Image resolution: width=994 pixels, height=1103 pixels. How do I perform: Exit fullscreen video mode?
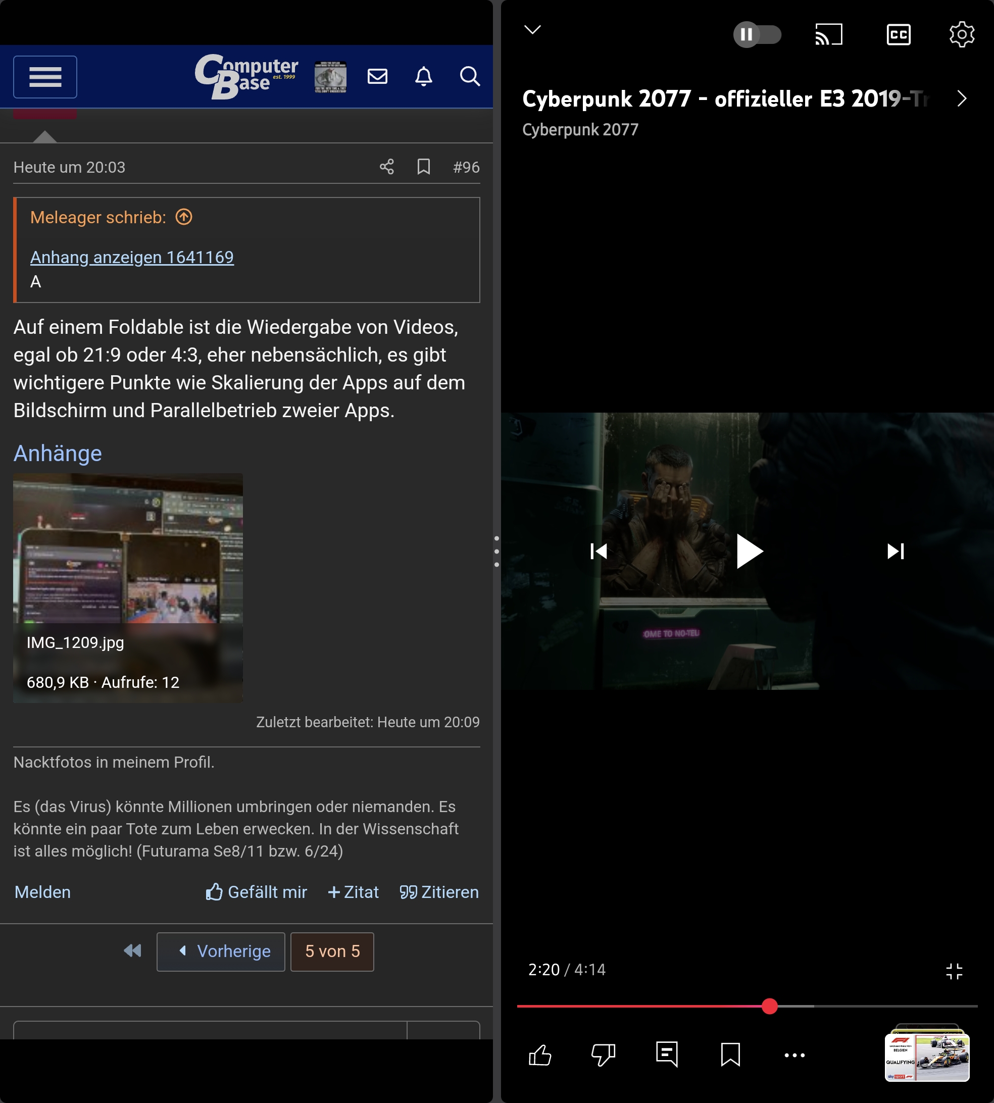click(x=954, y=971)
